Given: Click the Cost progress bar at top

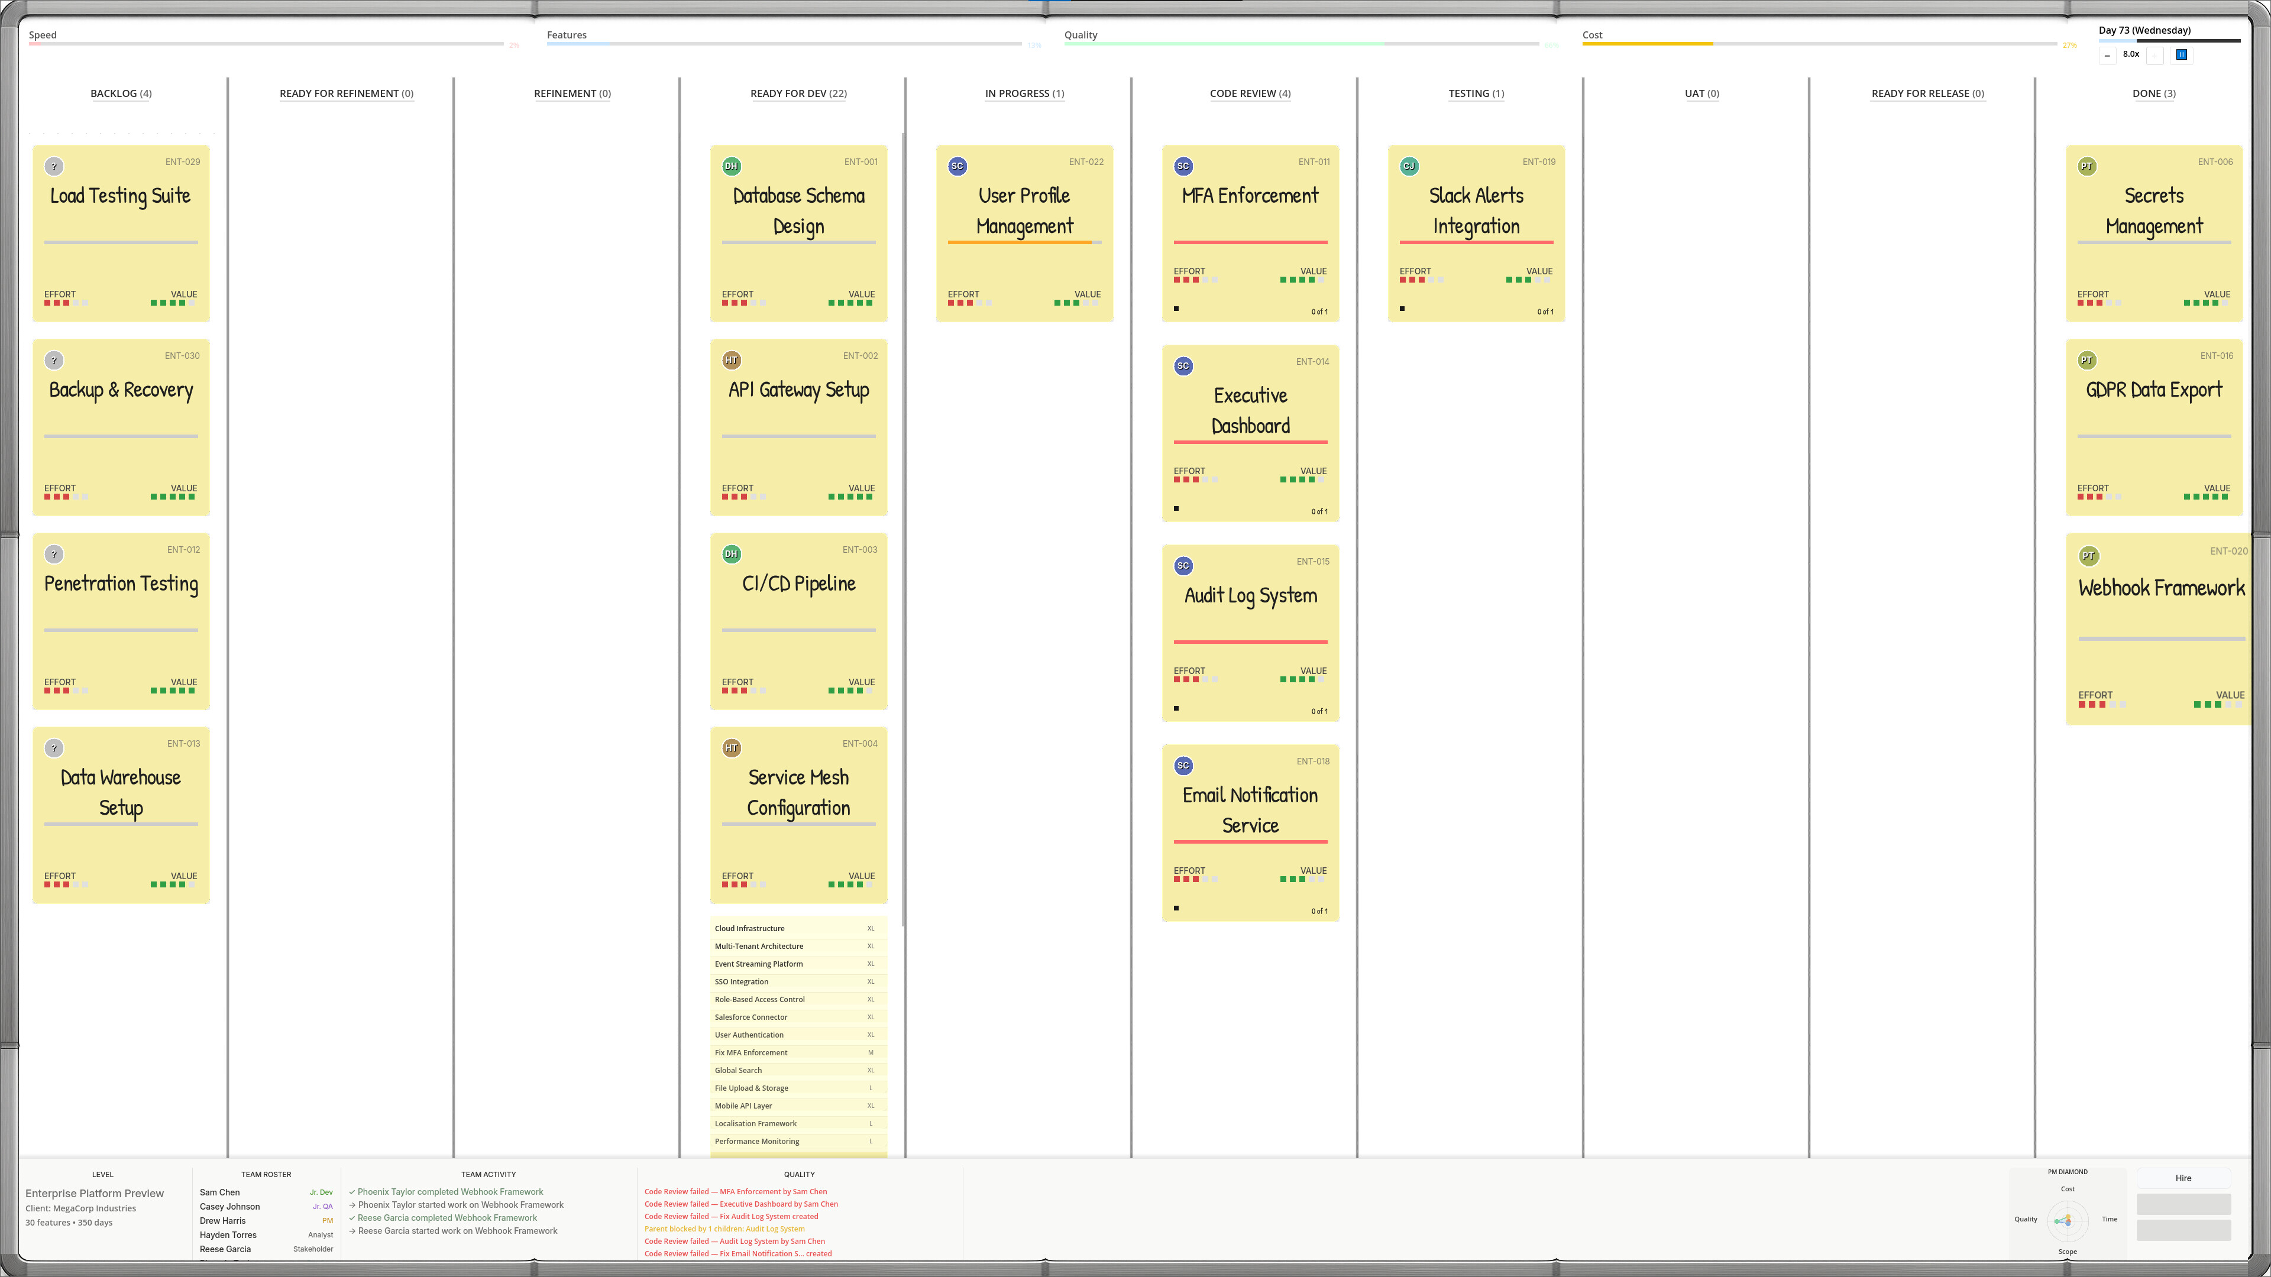Looking at the screenshot, I should click(x=1820, y=43).
